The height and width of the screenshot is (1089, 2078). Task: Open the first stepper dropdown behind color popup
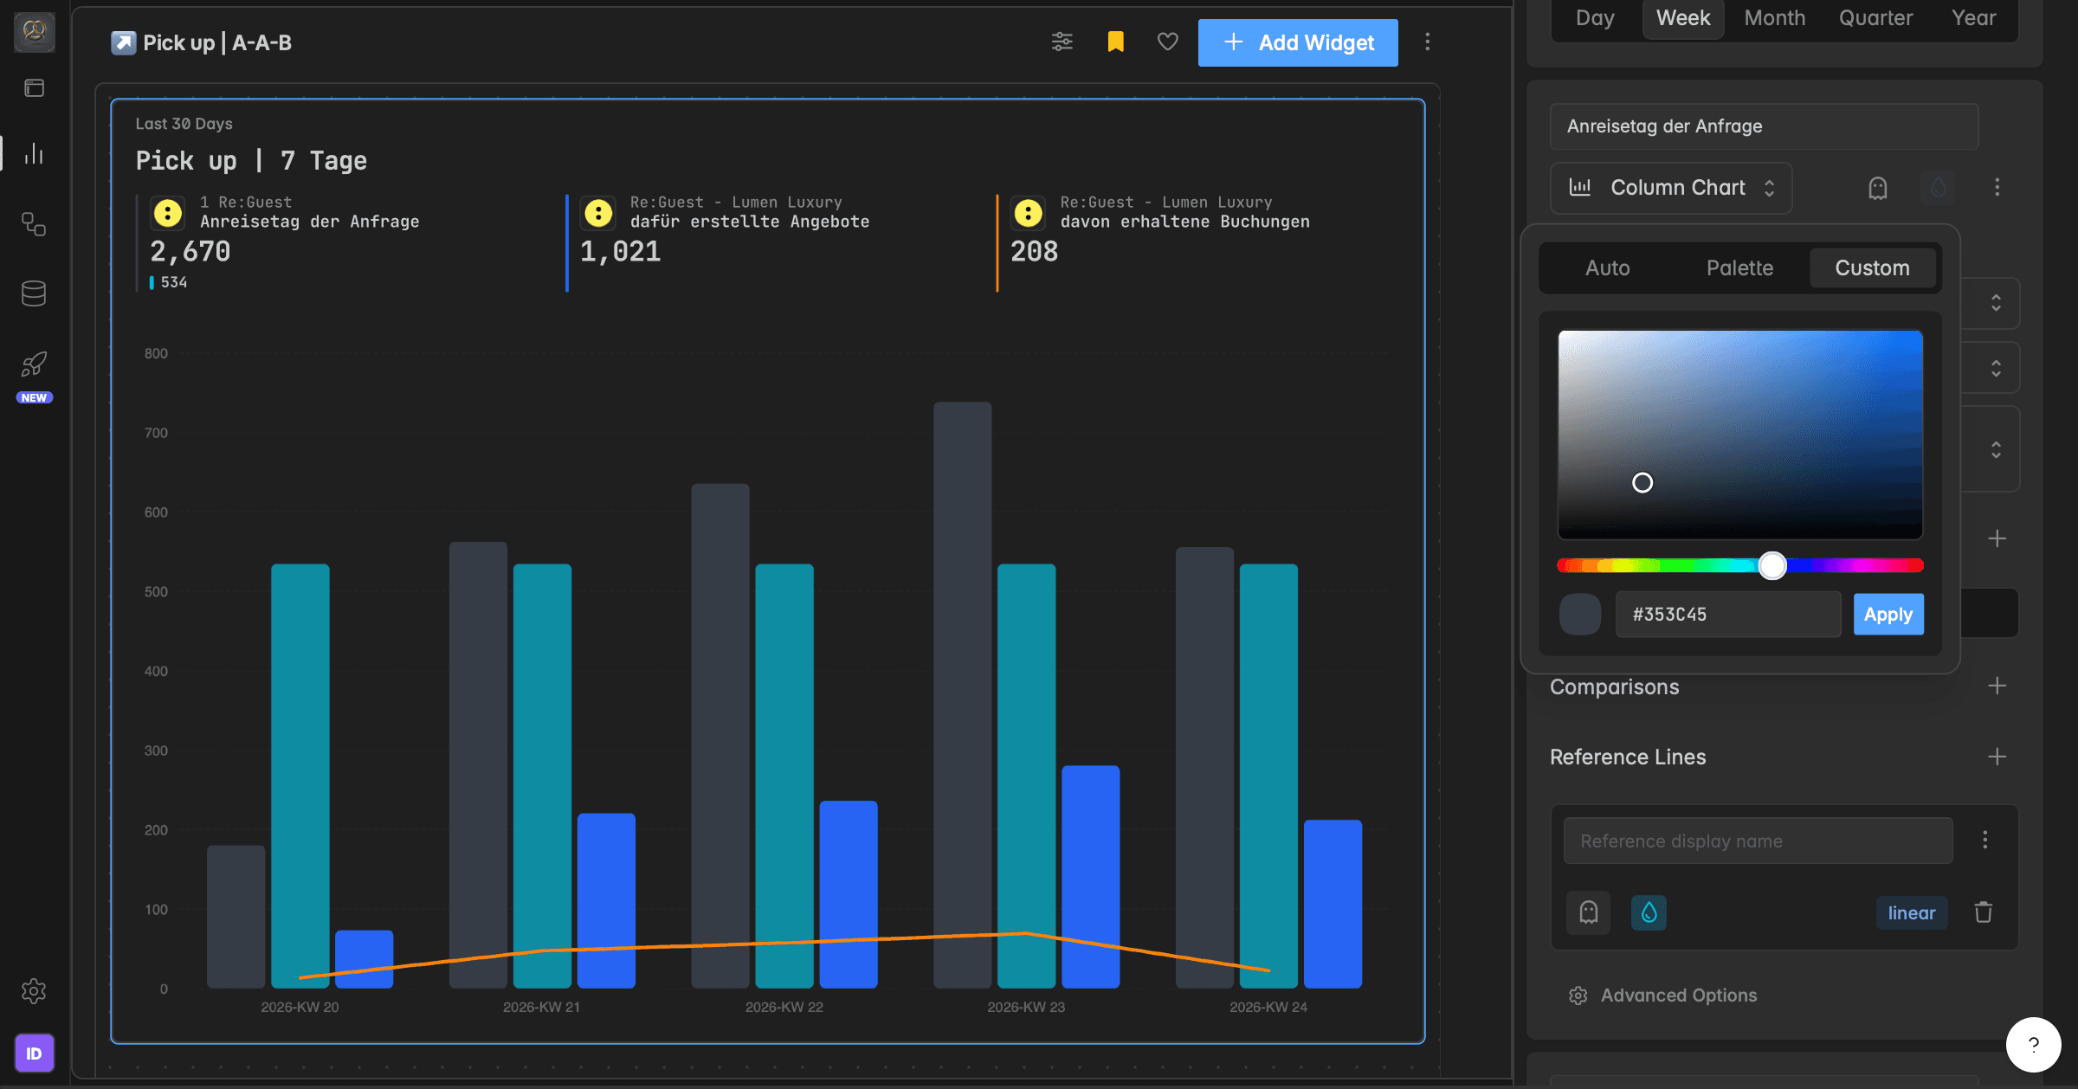[x=1996, y=303]
